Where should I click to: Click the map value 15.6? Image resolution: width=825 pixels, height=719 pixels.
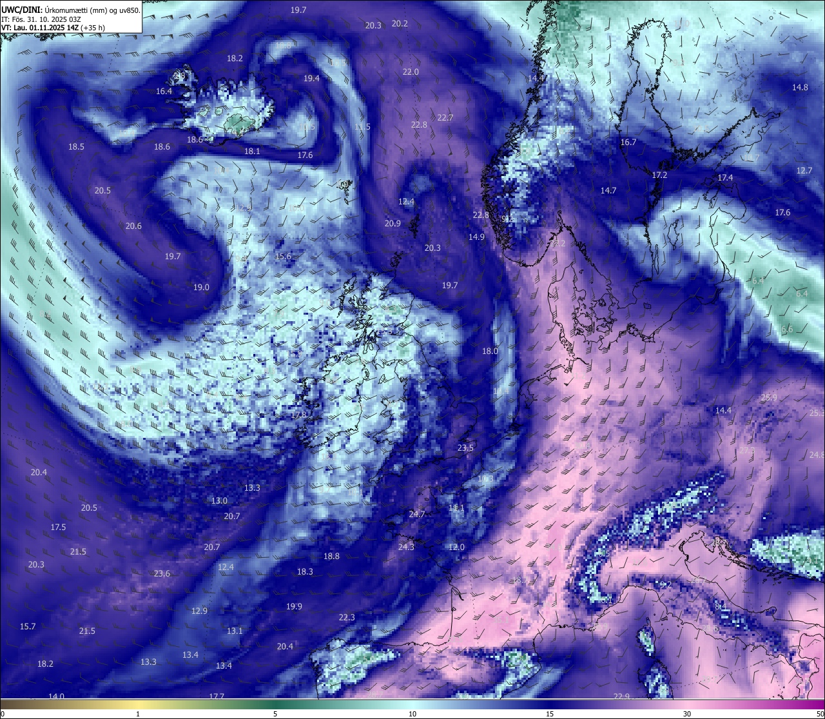point(283,256)
